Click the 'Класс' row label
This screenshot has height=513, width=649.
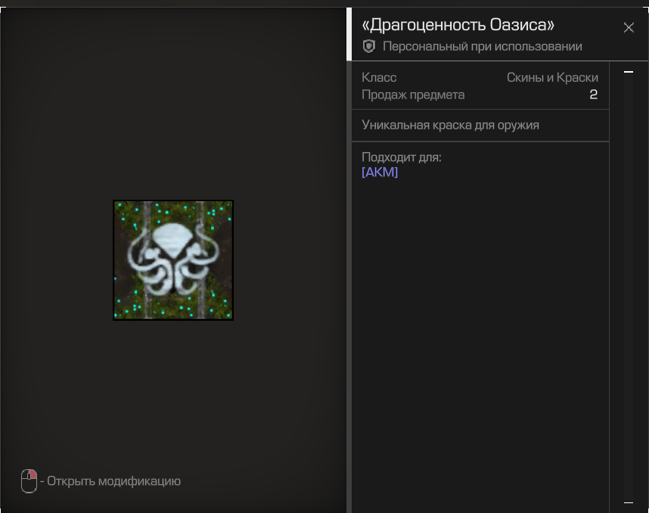379,78
